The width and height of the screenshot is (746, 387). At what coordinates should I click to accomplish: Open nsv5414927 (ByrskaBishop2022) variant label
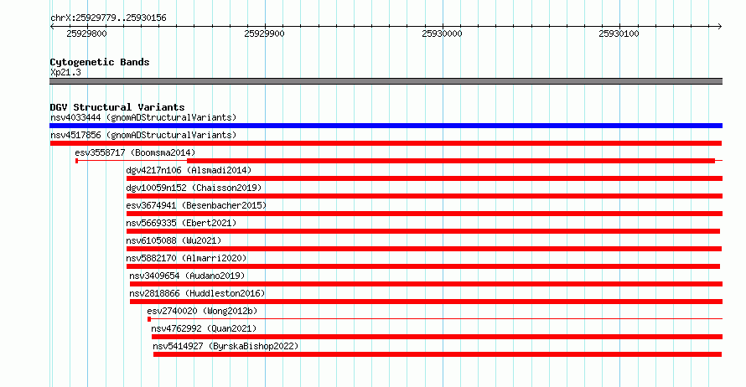point(225,346)
